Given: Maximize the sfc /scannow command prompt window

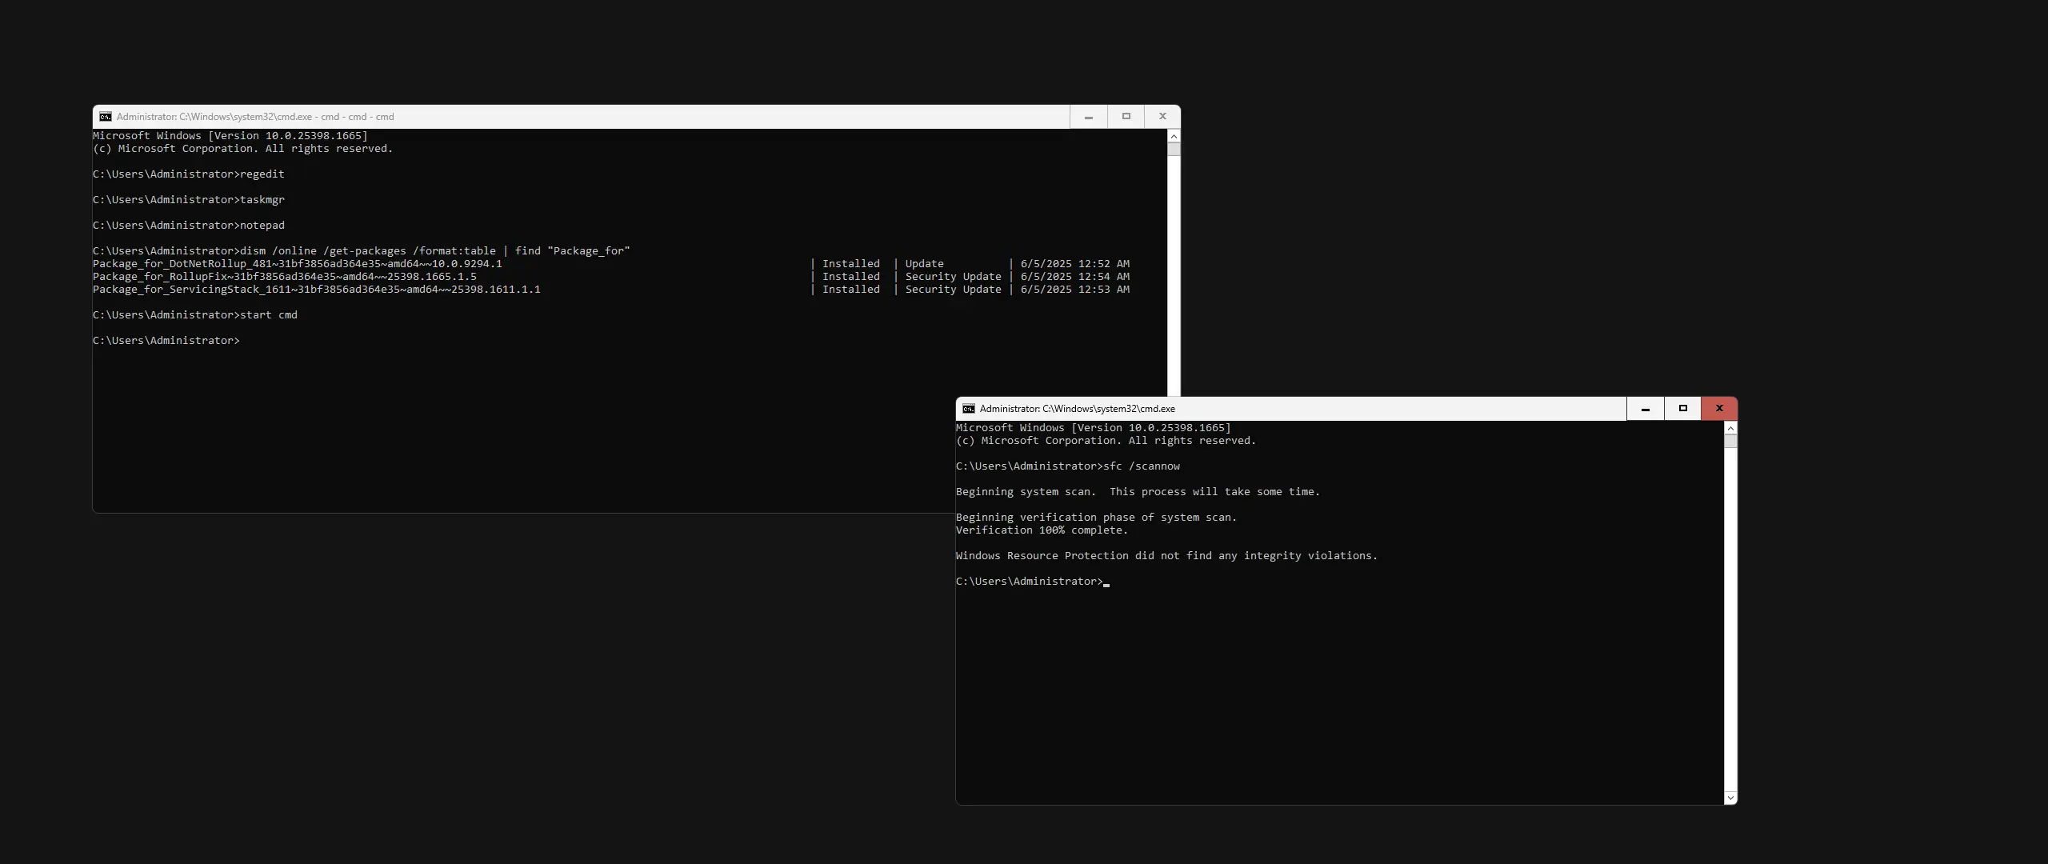Looking at the screenshot, I should click(x=1682, y=409).
